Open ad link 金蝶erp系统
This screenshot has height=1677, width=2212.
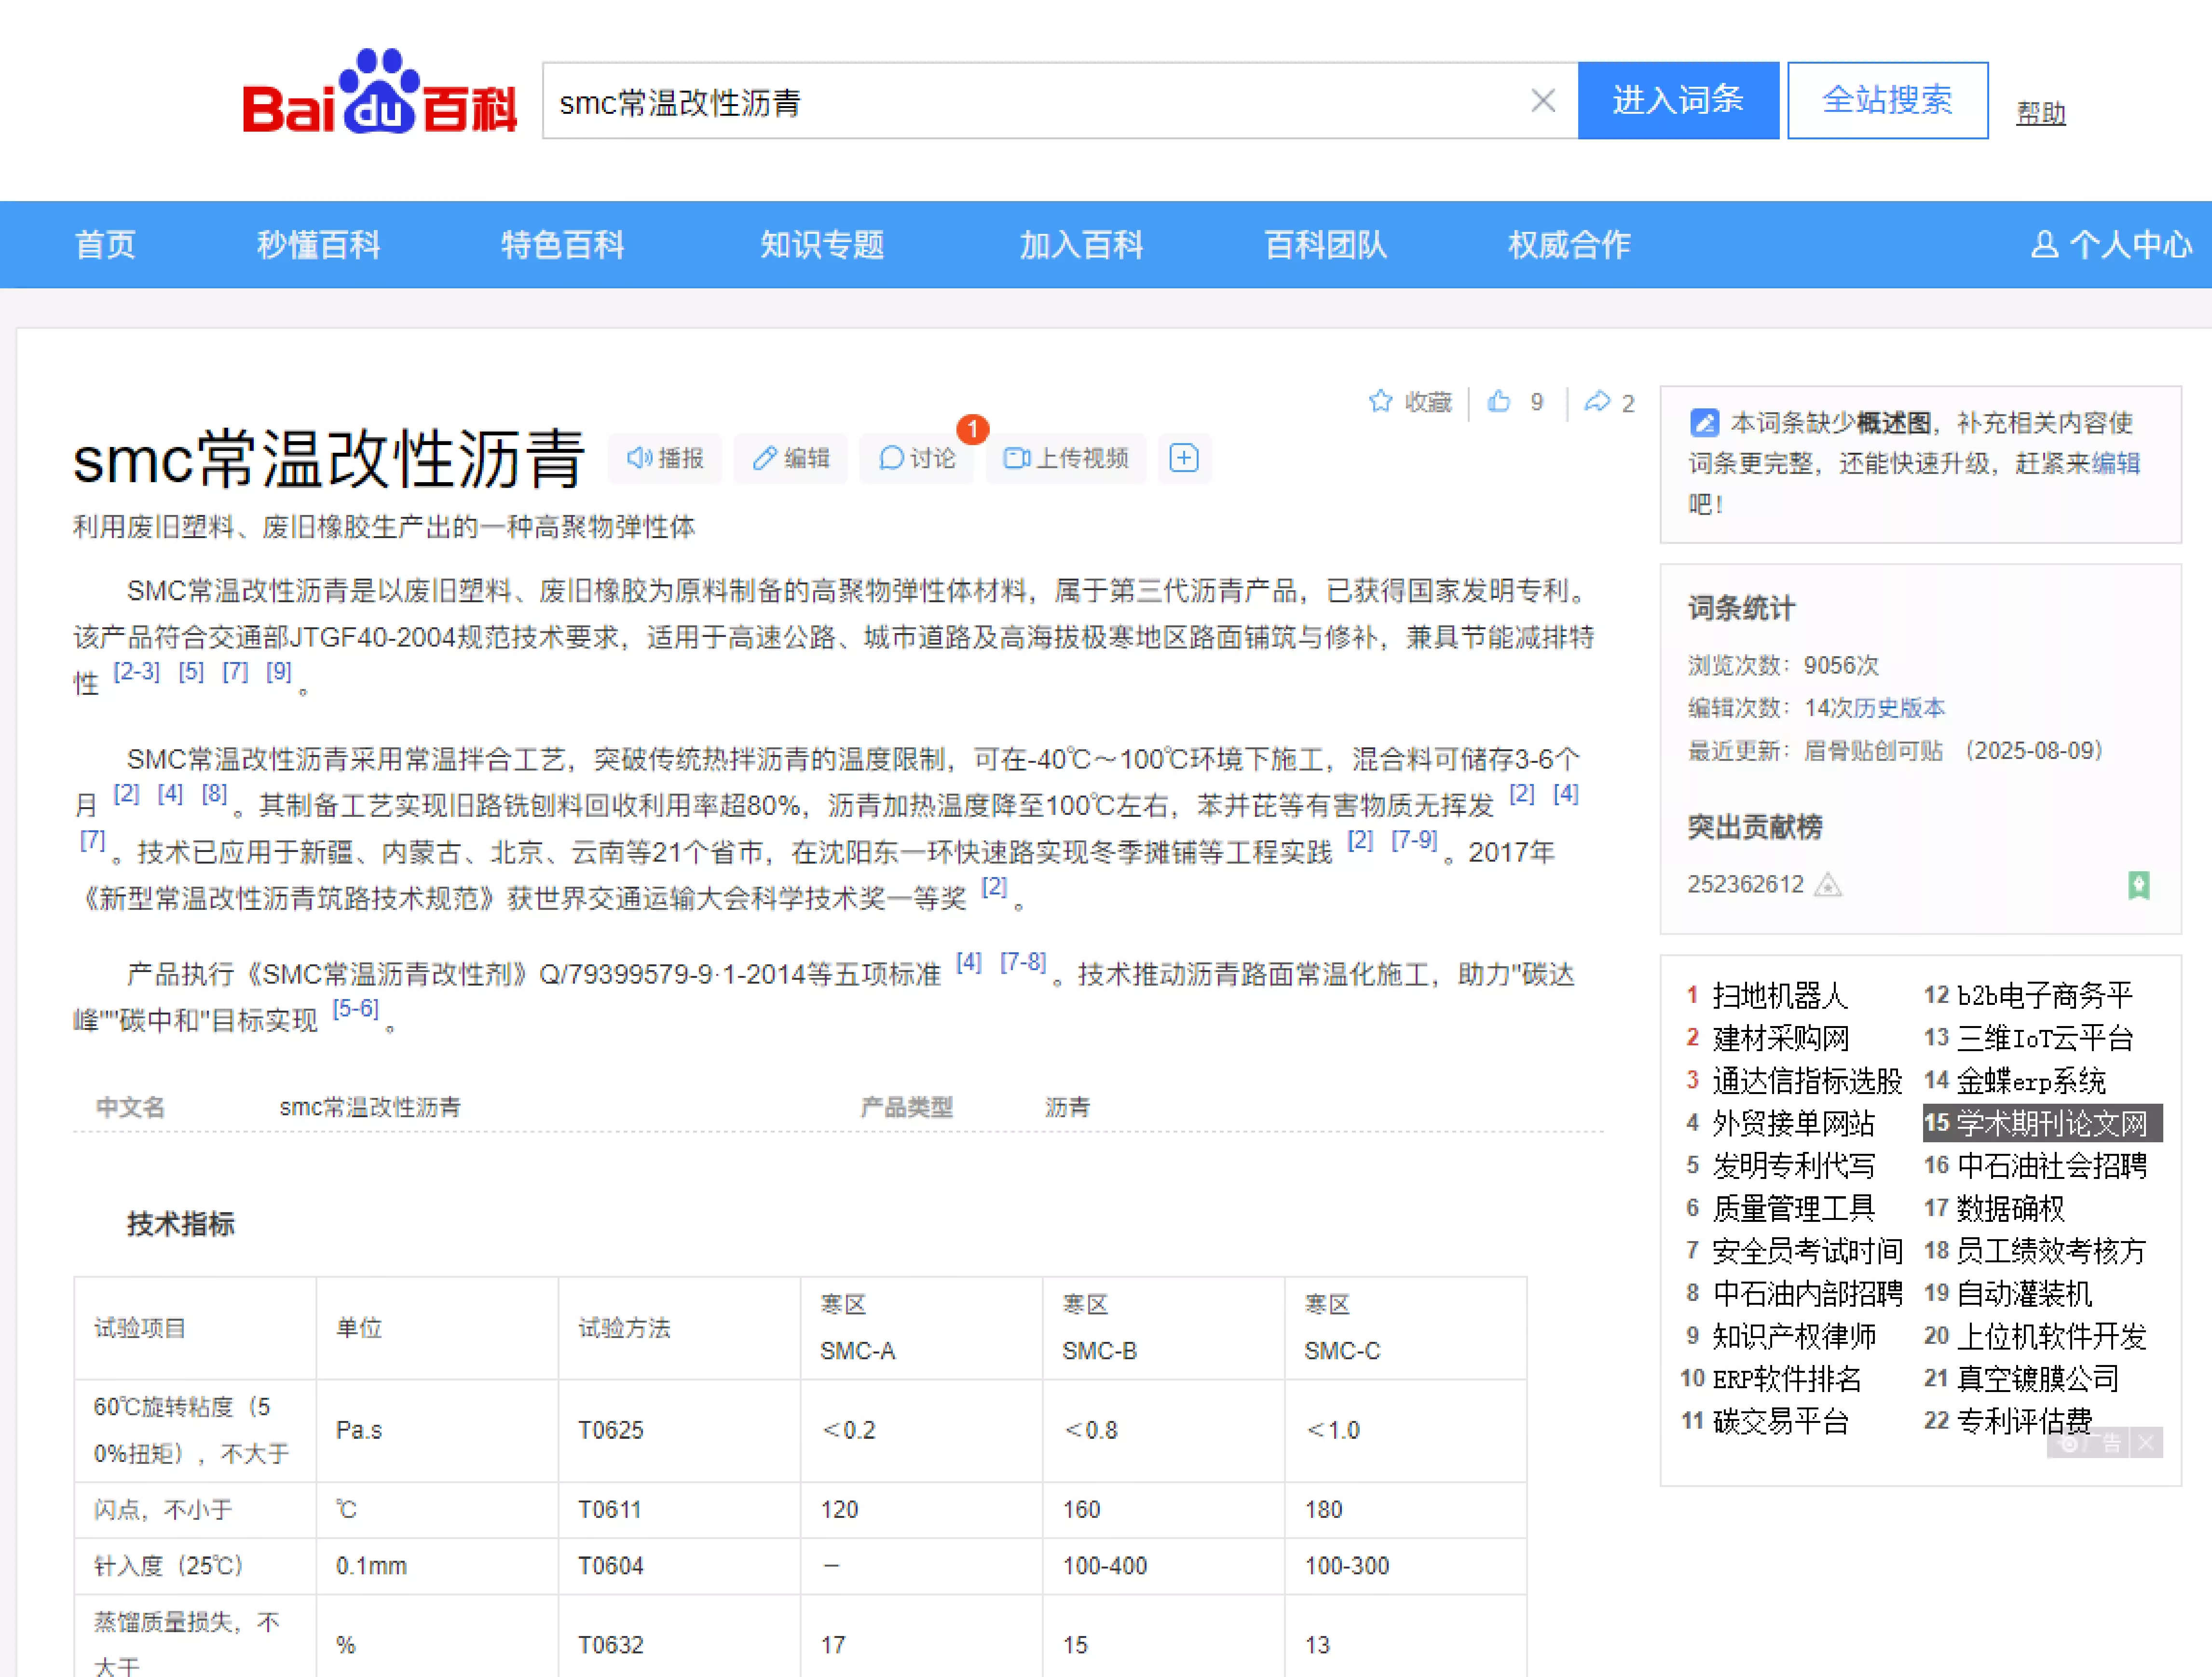(2031, 1082)
